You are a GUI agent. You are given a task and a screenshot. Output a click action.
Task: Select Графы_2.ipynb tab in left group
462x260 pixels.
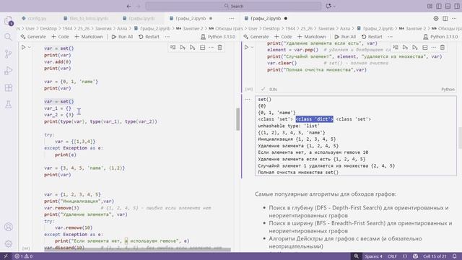click(x=191, y=18)
